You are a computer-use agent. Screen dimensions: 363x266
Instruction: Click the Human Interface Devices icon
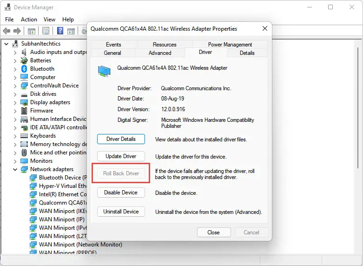click(24, 120)
